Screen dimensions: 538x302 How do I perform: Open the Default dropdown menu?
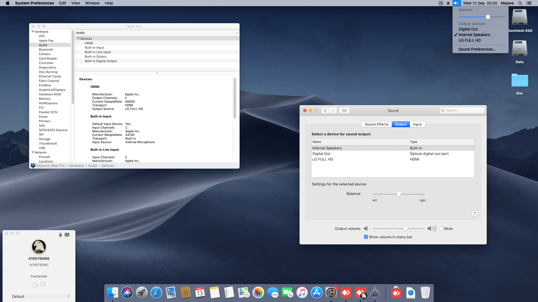[x=40, y=296]
